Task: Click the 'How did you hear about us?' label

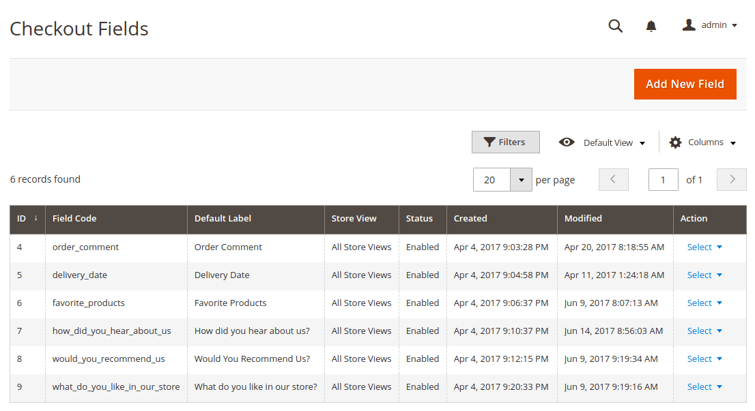Action: coord(253,331)
